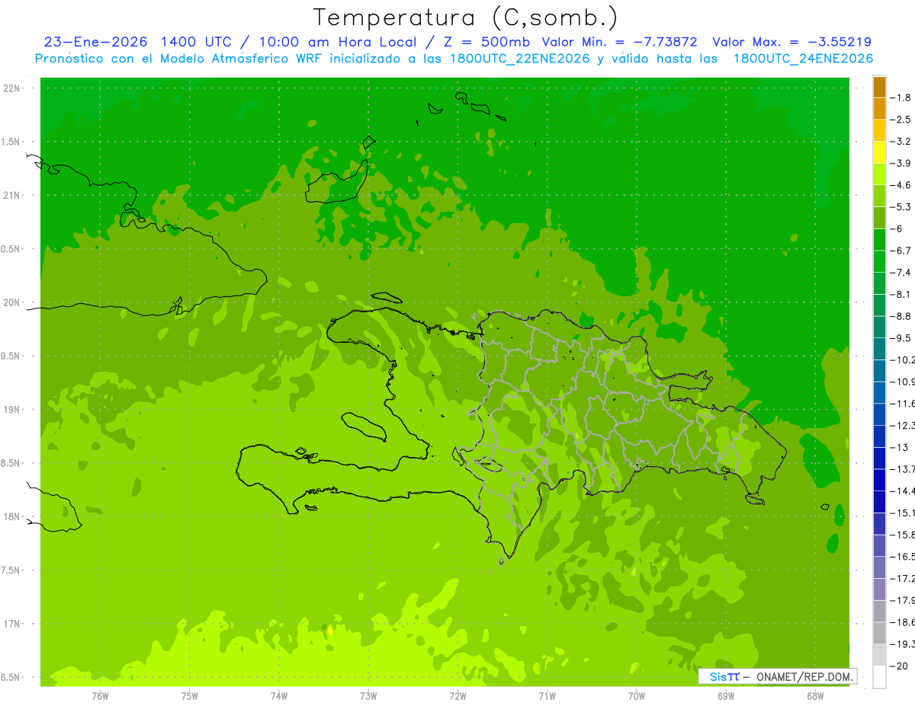The width and height of the screenshot is (915, 706).
Task: Click the orange -1.8 color bar swatch
Action: point(879,87)
